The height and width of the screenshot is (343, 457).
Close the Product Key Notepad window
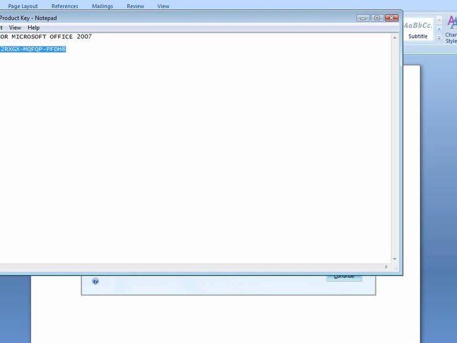tap(391, 18)
